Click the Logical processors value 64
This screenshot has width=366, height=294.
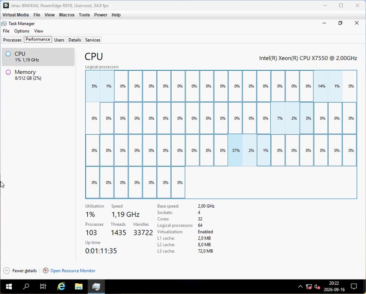pos(200,226)
